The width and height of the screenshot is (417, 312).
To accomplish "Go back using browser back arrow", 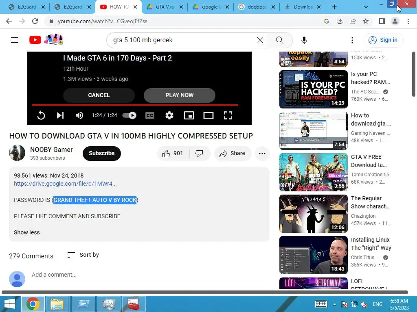I will coord(9,21).
